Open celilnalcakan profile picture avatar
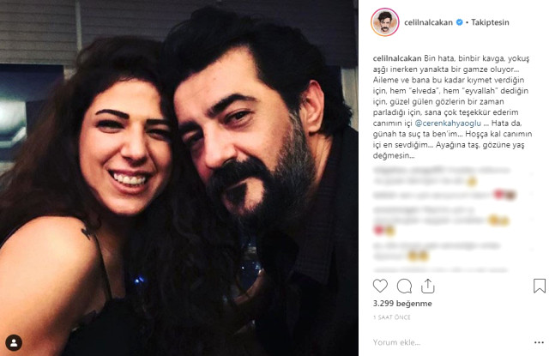The height and width of the screenshot is (356, 549). [x=385, y=22]
